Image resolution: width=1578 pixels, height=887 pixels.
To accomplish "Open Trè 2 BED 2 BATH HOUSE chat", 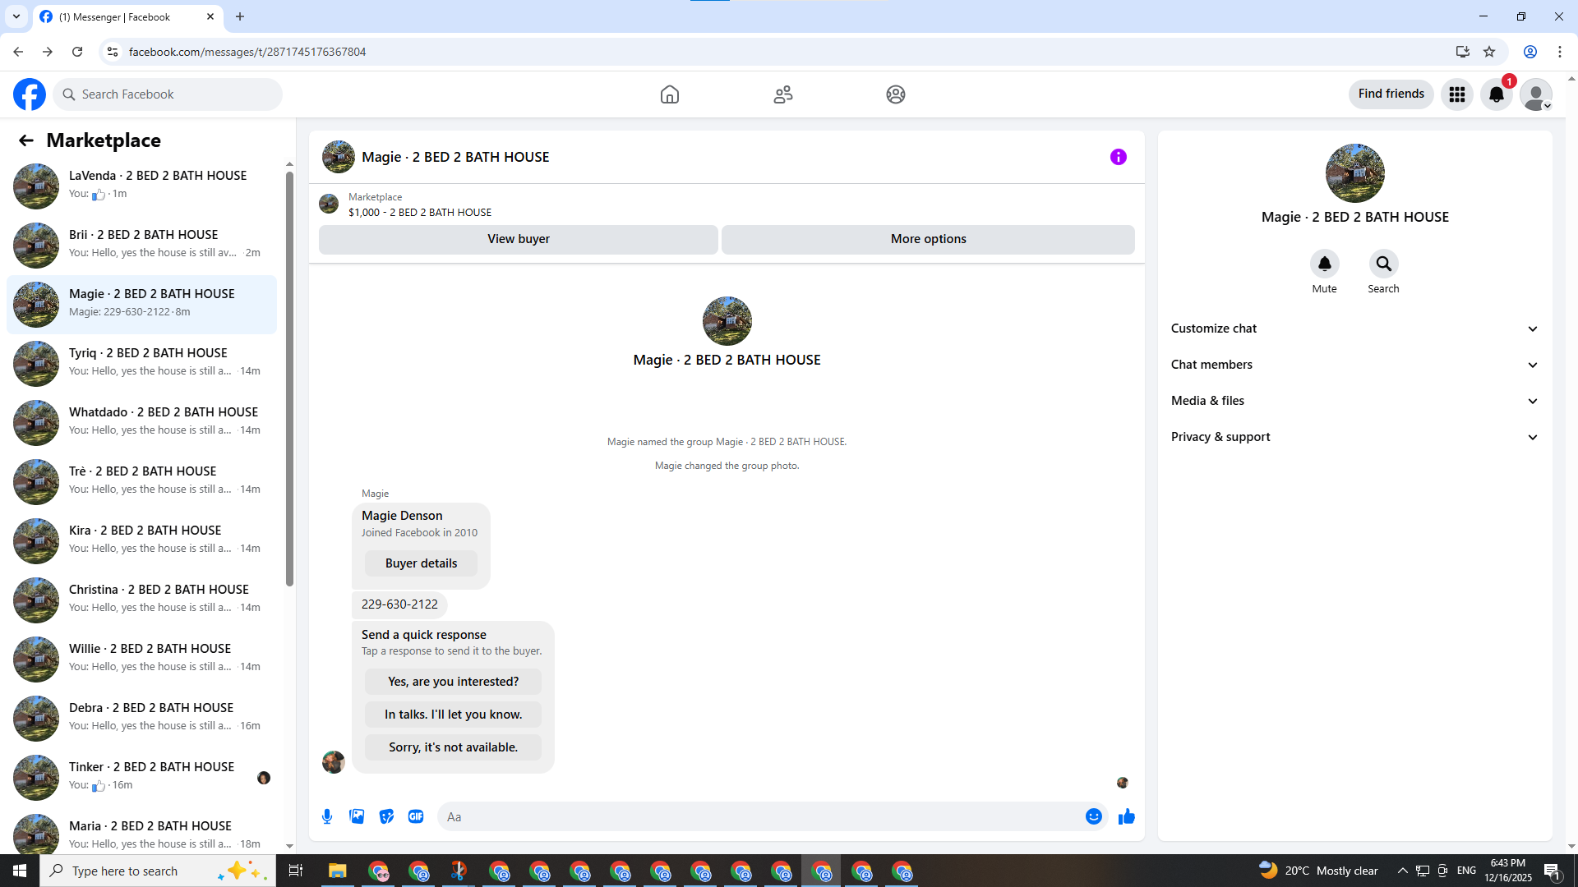I will tap(141, 481).
